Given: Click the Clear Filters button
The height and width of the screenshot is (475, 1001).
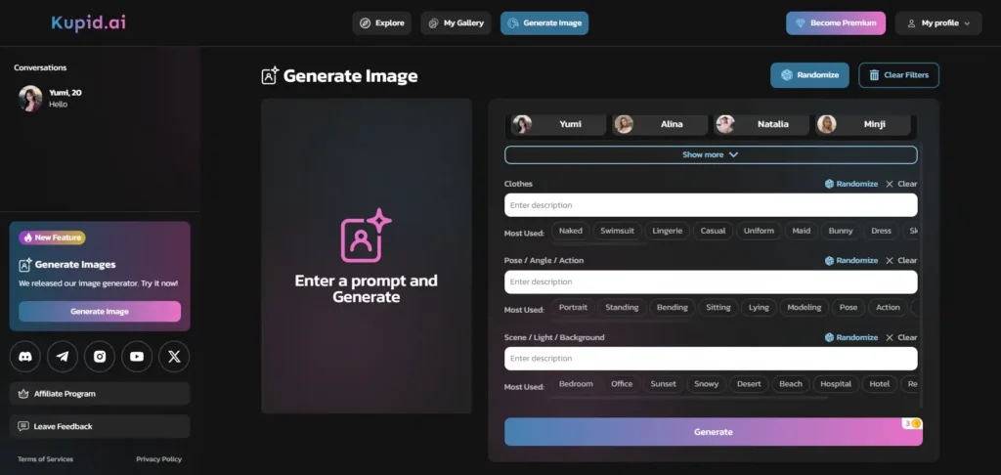Looking at the screenshot, I should click(x=899, y=74).
